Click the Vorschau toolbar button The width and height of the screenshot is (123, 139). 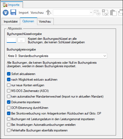(37, 13)
